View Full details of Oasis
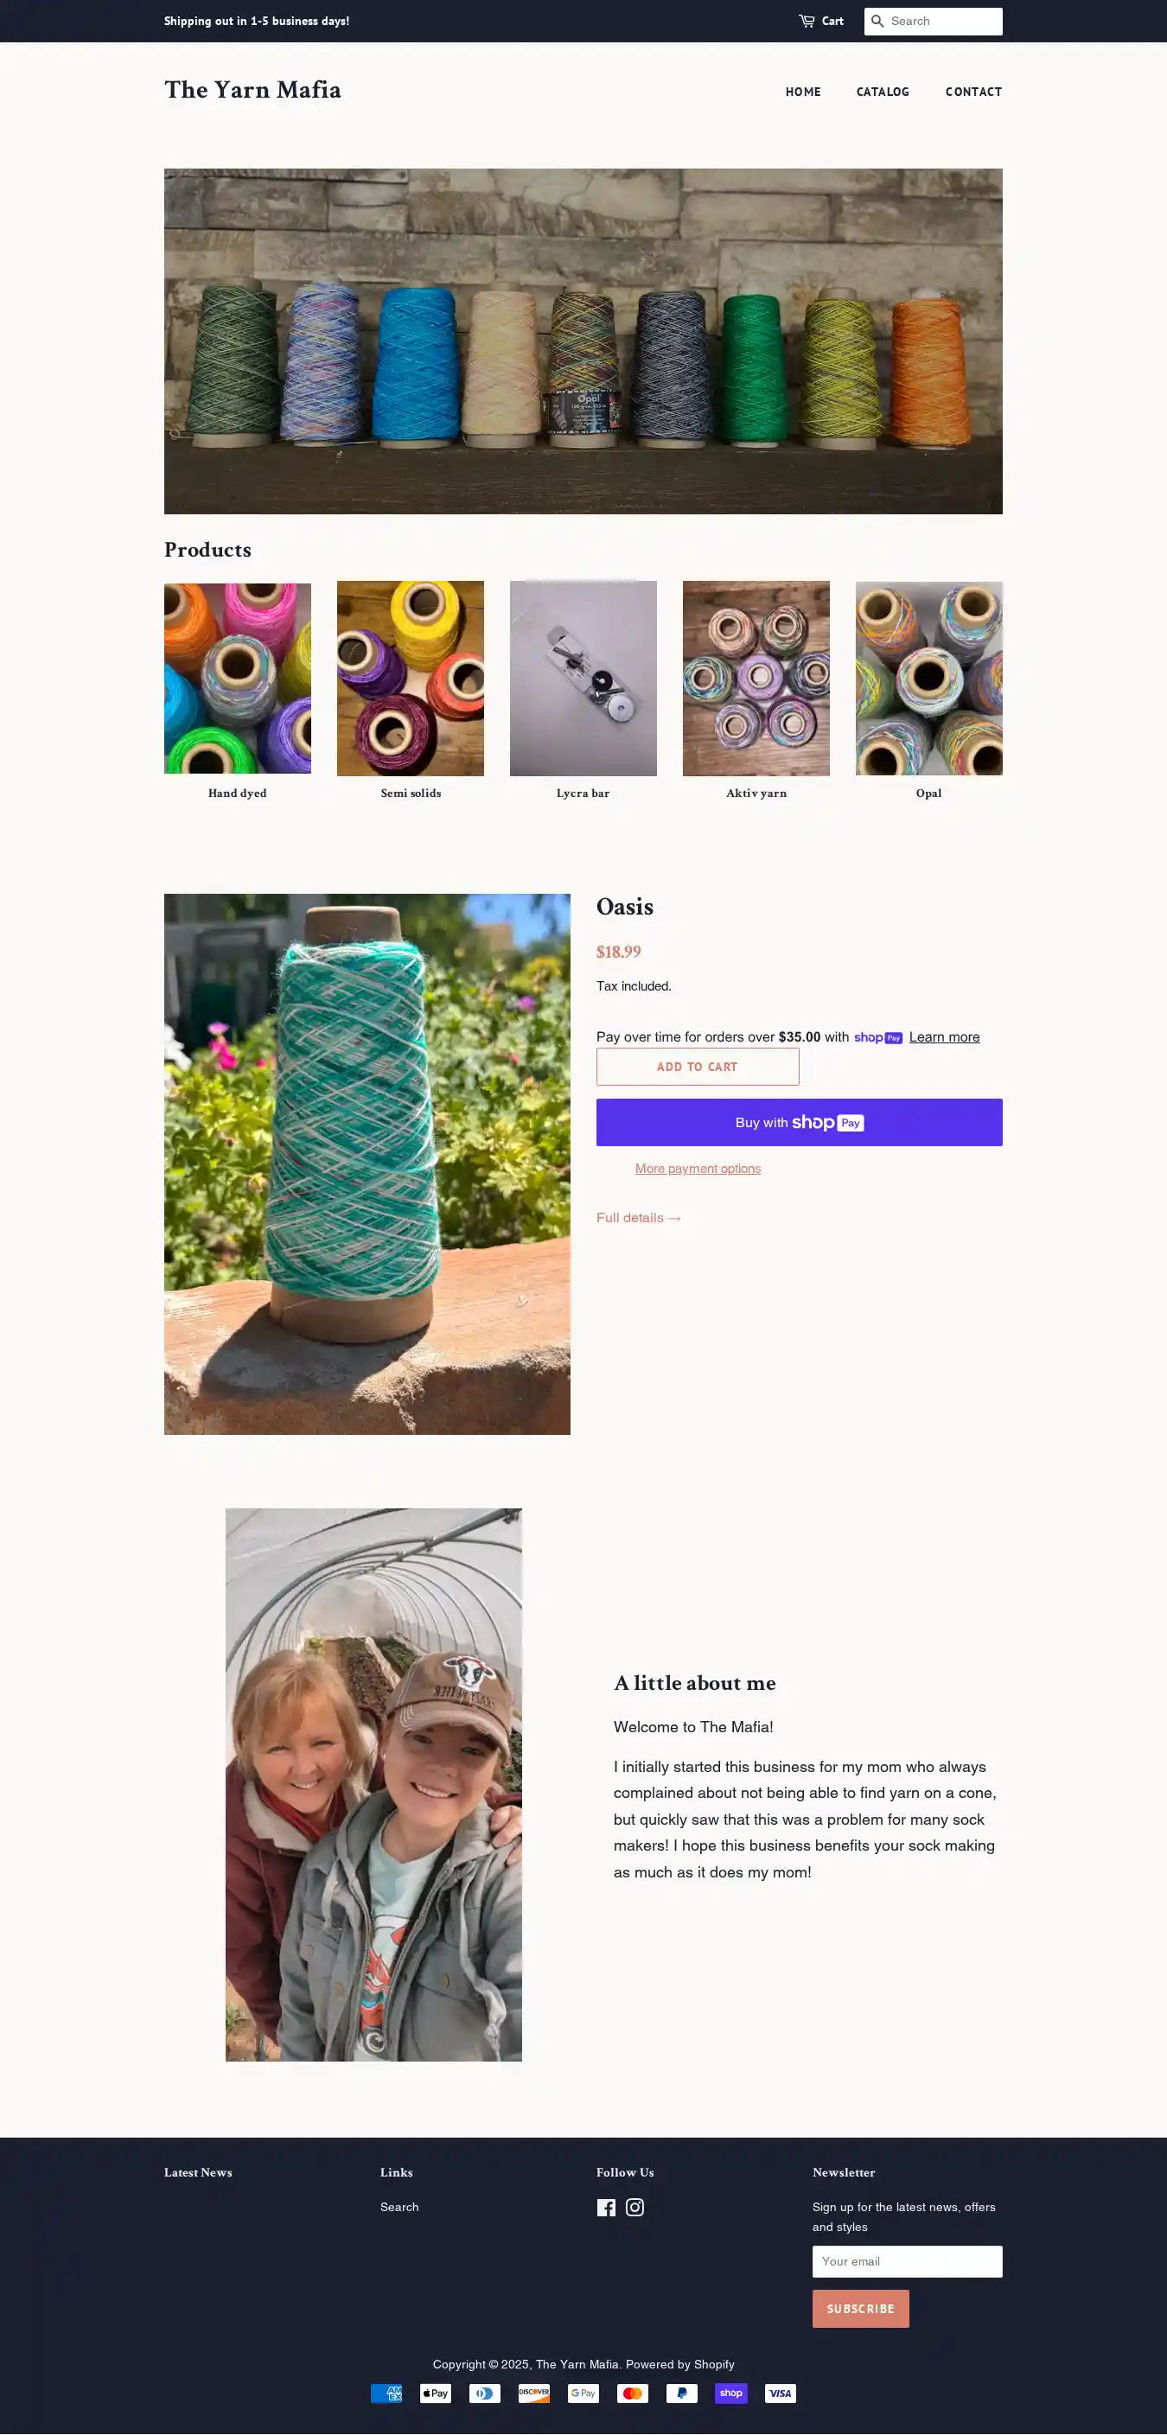Image resolution: width=1167 pixels, height=2435 pixels. tap(638, 1217)
